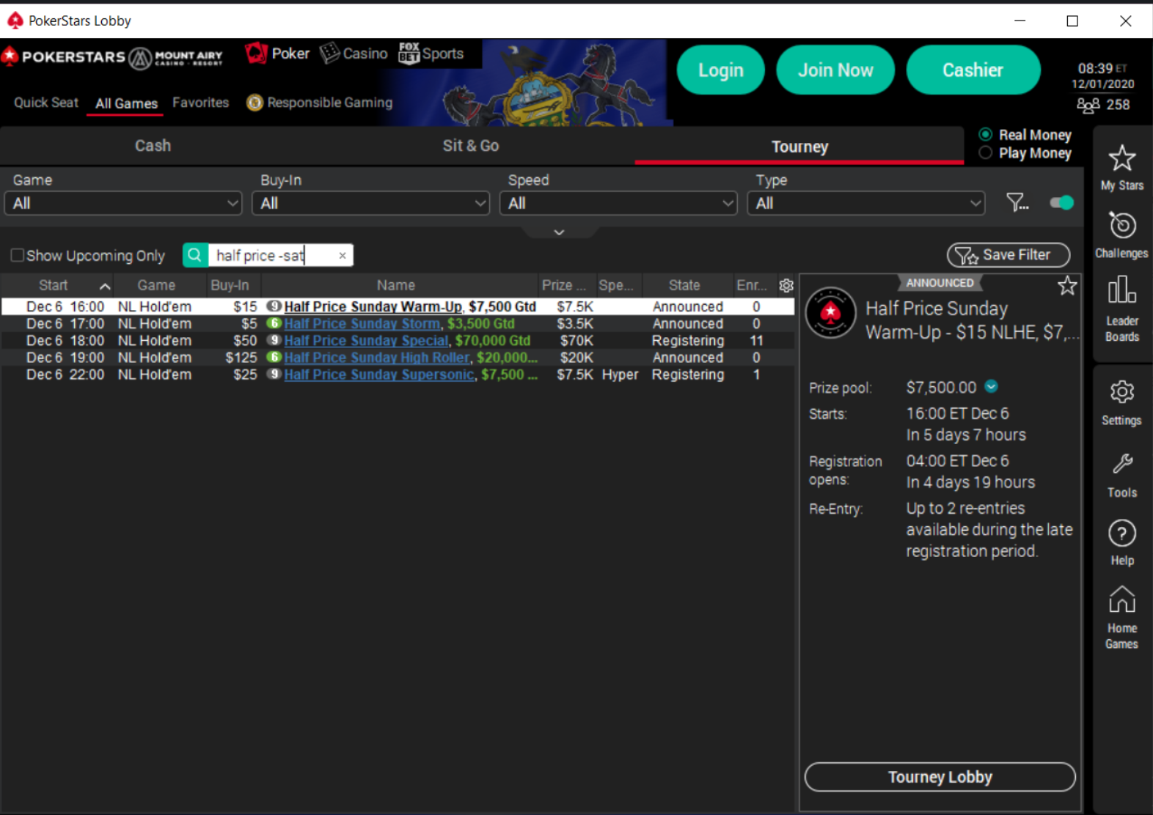Image resolution: width=1153 pixels, height=815 pixels.
Task: Open the Buy-In filter dropdown
Action: pyautogui.click(x=371, y=203)
